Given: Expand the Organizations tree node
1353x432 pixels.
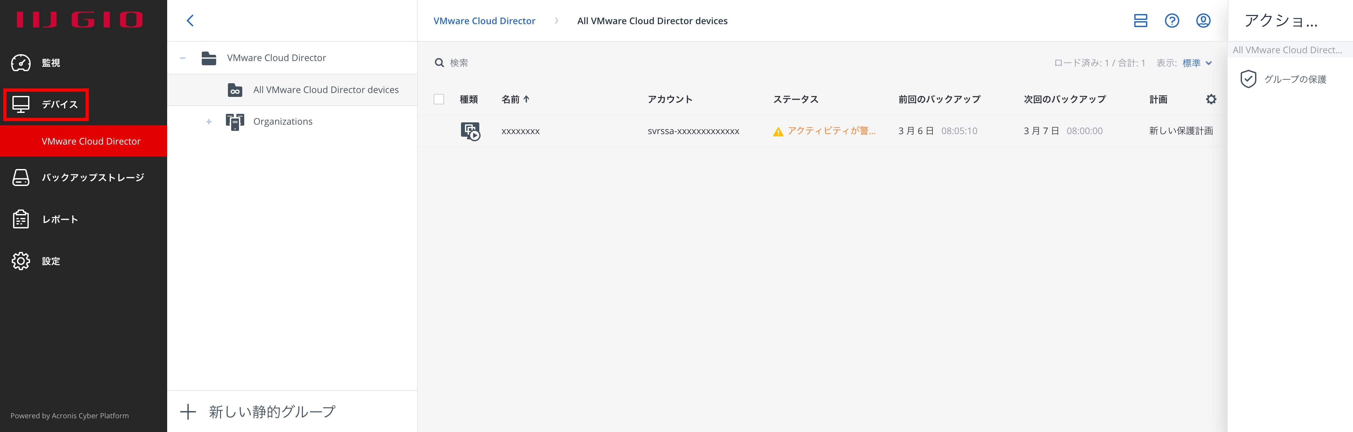Looking at the screenshot, I should pos(209,122).
